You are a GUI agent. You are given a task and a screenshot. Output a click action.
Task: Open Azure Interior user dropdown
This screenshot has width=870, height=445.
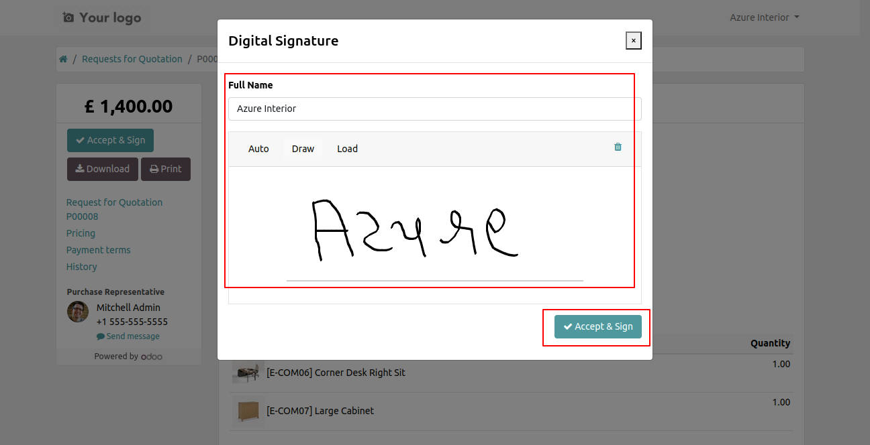764,17
